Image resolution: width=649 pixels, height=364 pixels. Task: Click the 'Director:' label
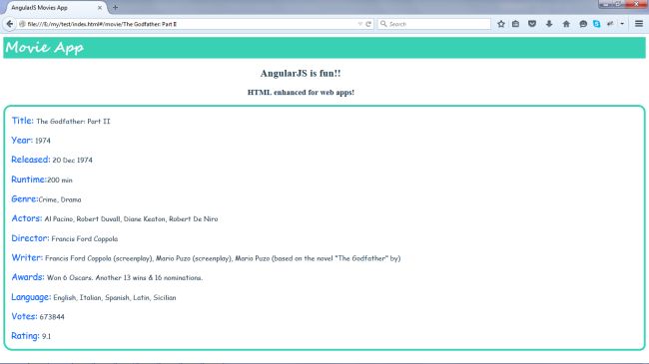pos(30,237)
